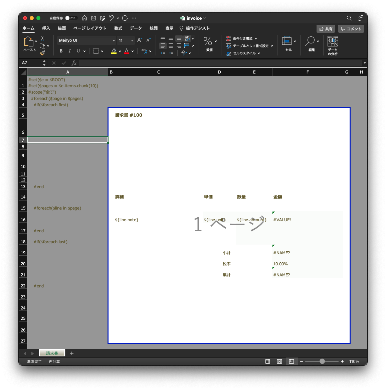
Task: Open the Formulas ribbon tab
Action: point(118,28)
